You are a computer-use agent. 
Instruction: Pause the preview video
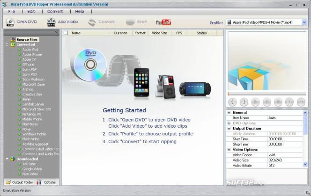tap(267, 102)
